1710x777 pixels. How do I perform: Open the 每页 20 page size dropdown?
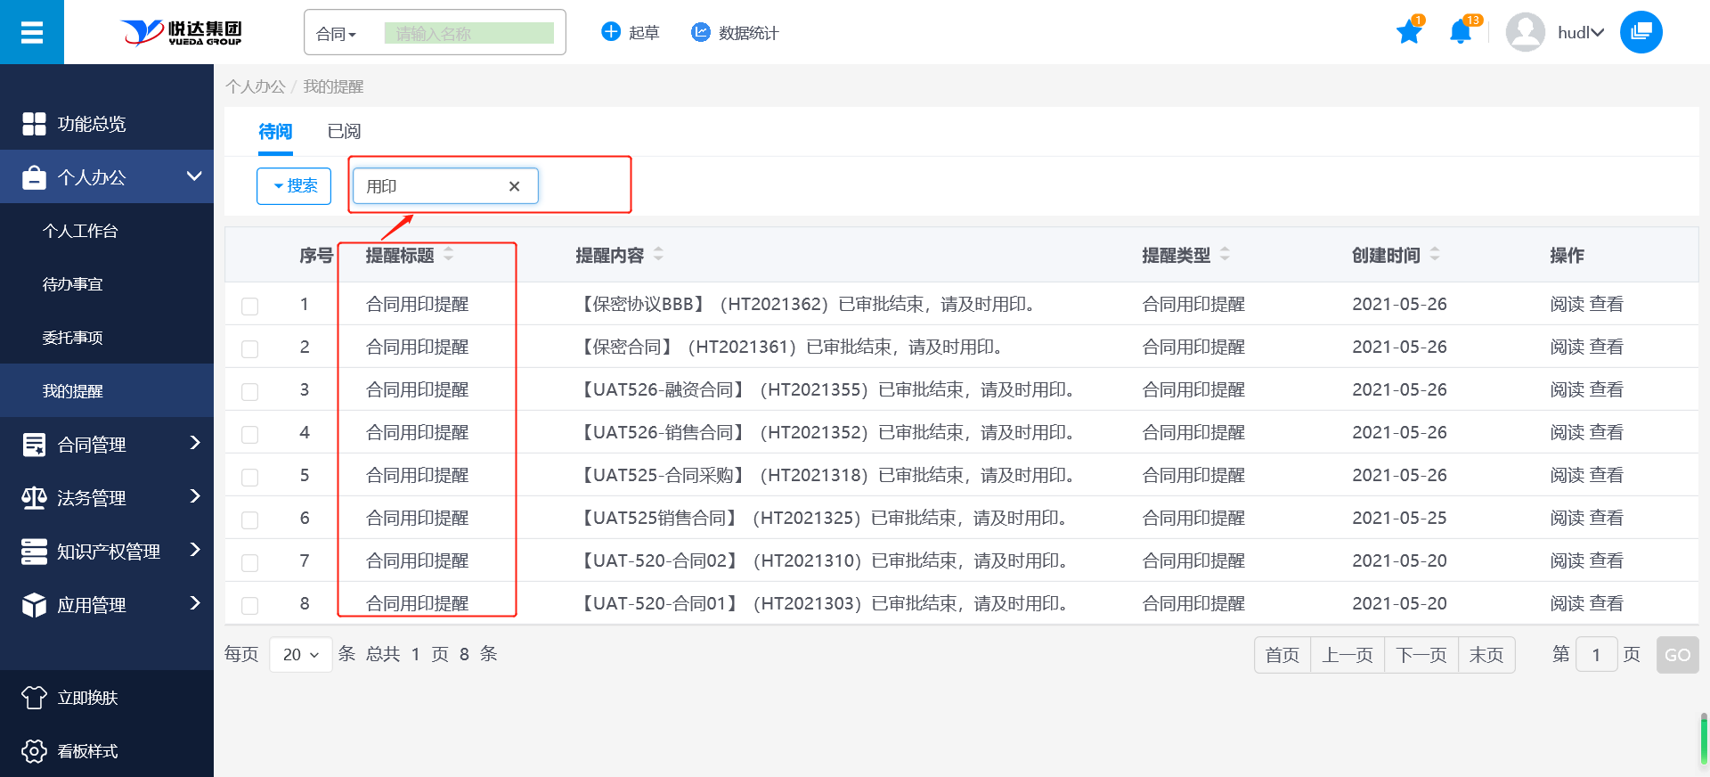[300, 655]
